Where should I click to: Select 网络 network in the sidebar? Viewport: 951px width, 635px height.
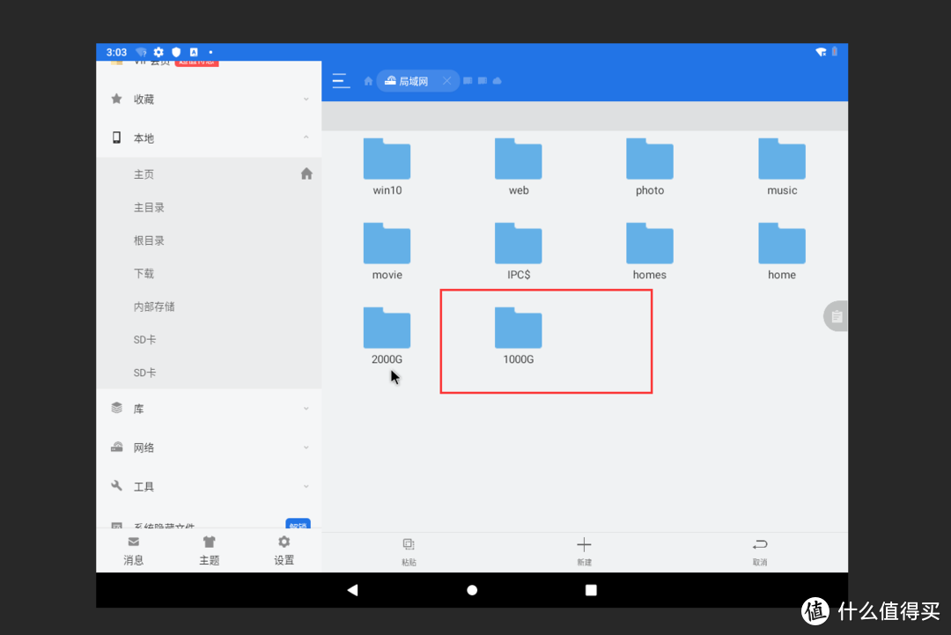pyautogui.click(x=209, y=447)
